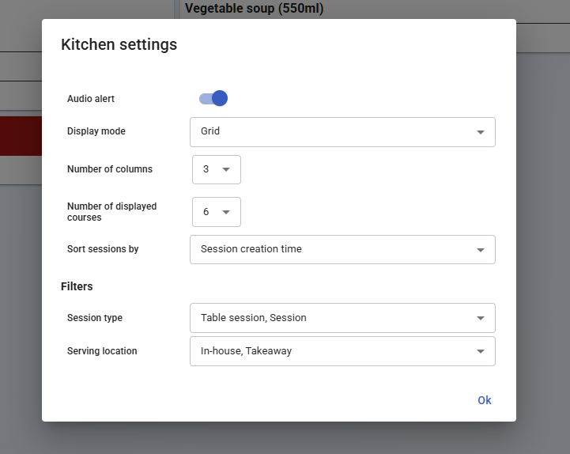Open the Display mode dropdown showing Grid
This screenshot has height=454, width=570.
[332, 132]
